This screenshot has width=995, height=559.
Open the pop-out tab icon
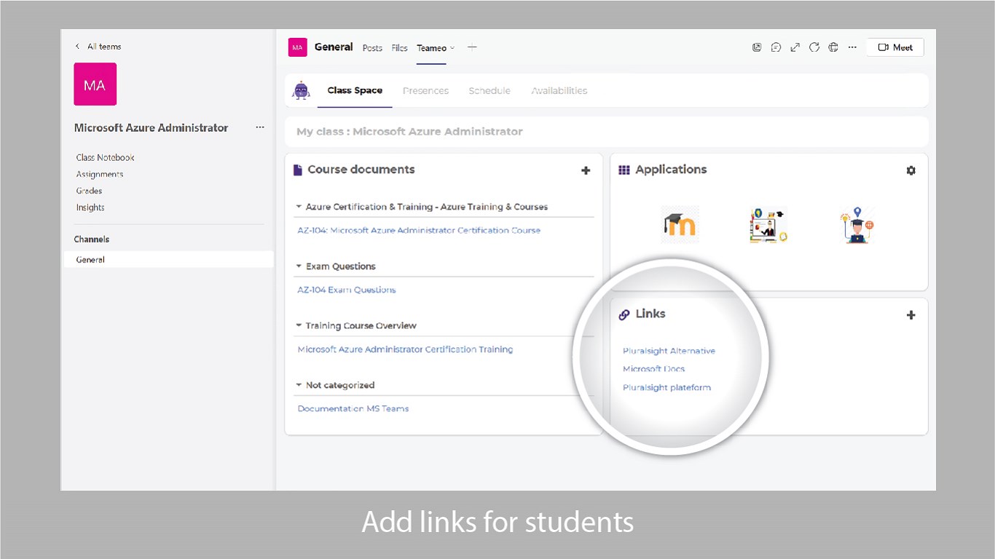[x=757, y=47]
